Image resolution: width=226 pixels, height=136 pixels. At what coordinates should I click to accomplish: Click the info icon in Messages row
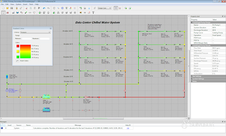coord(2,128)
